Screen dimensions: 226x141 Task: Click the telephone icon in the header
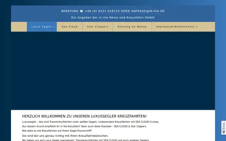[x=81, y=11]
